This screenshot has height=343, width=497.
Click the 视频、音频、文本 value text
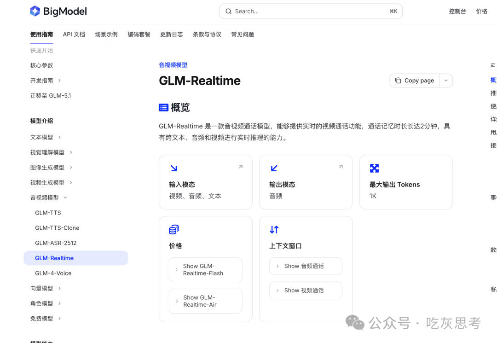pyautogui.click(x=195, y=196)
